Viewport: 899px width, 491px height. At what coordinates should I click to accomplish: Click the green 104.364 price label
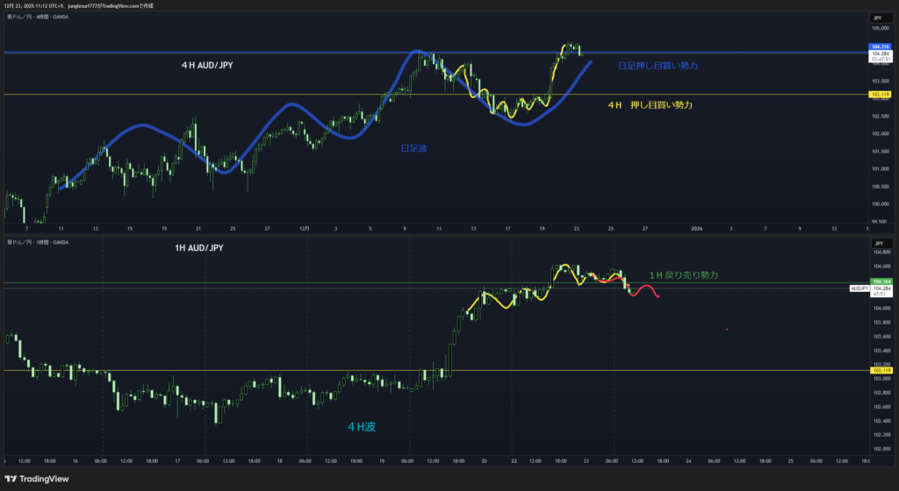tap(880, 282)
